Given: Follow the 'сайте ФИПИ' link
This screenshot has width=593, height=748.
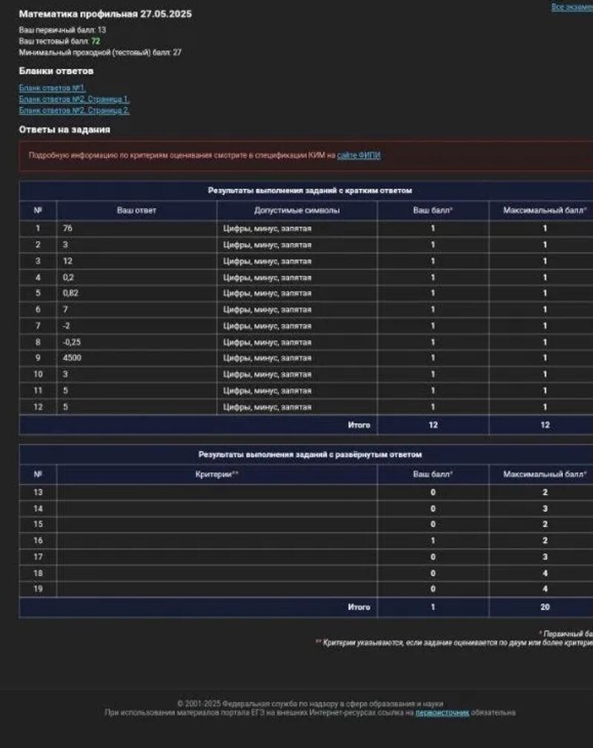Looking at the screenshot, I should pos(359,156).
